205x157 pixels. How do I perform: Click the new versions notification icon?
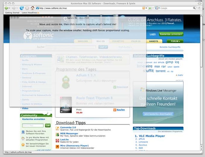(23, 145)
